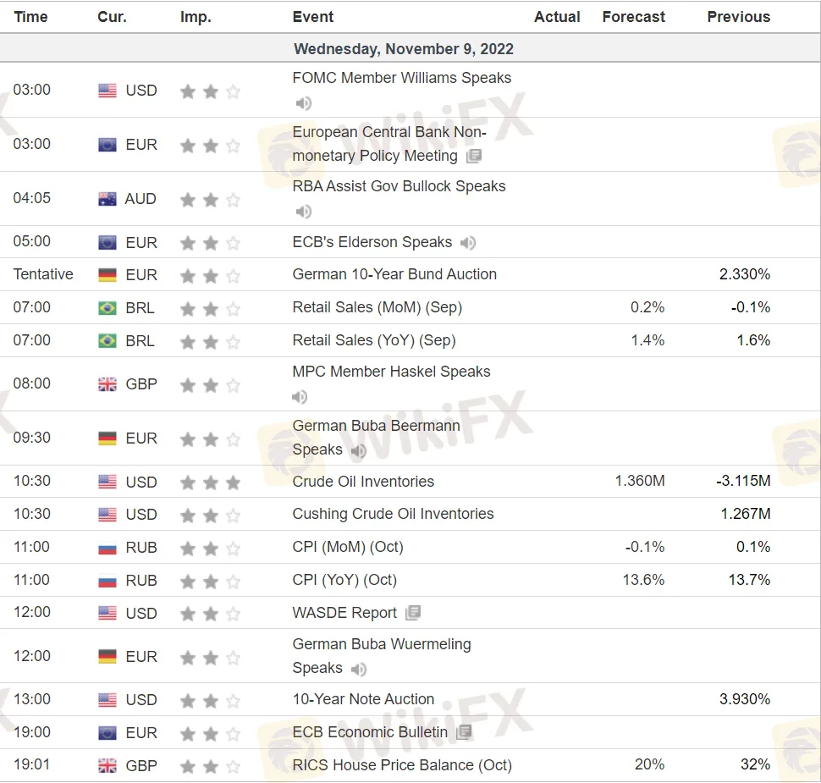Click the Brazil flag on Retail Sales (MoM) row
The image size is (821, 783).
(107, 308)
